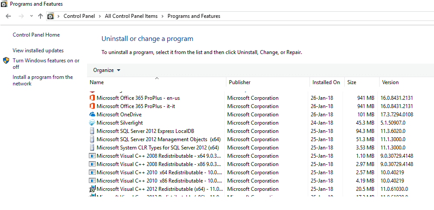Expand the chevron before Control Panel in breadcrumb

pyautogui.click(x=59, y=16)
